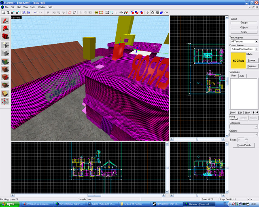This screenshot has width=259, height=207.
Task: Click the Smaller grid icon
Action: [x=13, y=13]
